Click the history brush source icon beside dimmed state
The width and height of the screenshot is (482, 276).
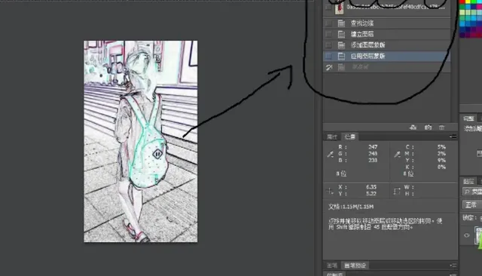[329, 67]
